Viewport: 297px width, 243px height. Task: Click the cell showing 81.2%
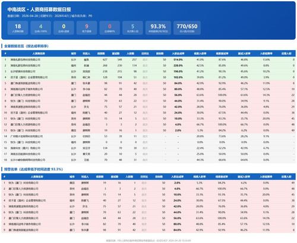222,77
